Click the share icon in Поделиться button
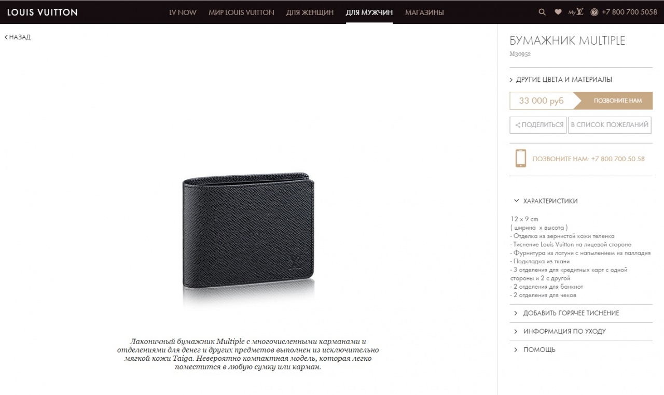The height and width of the screenshot is (395, 664). tap(518, 125)
